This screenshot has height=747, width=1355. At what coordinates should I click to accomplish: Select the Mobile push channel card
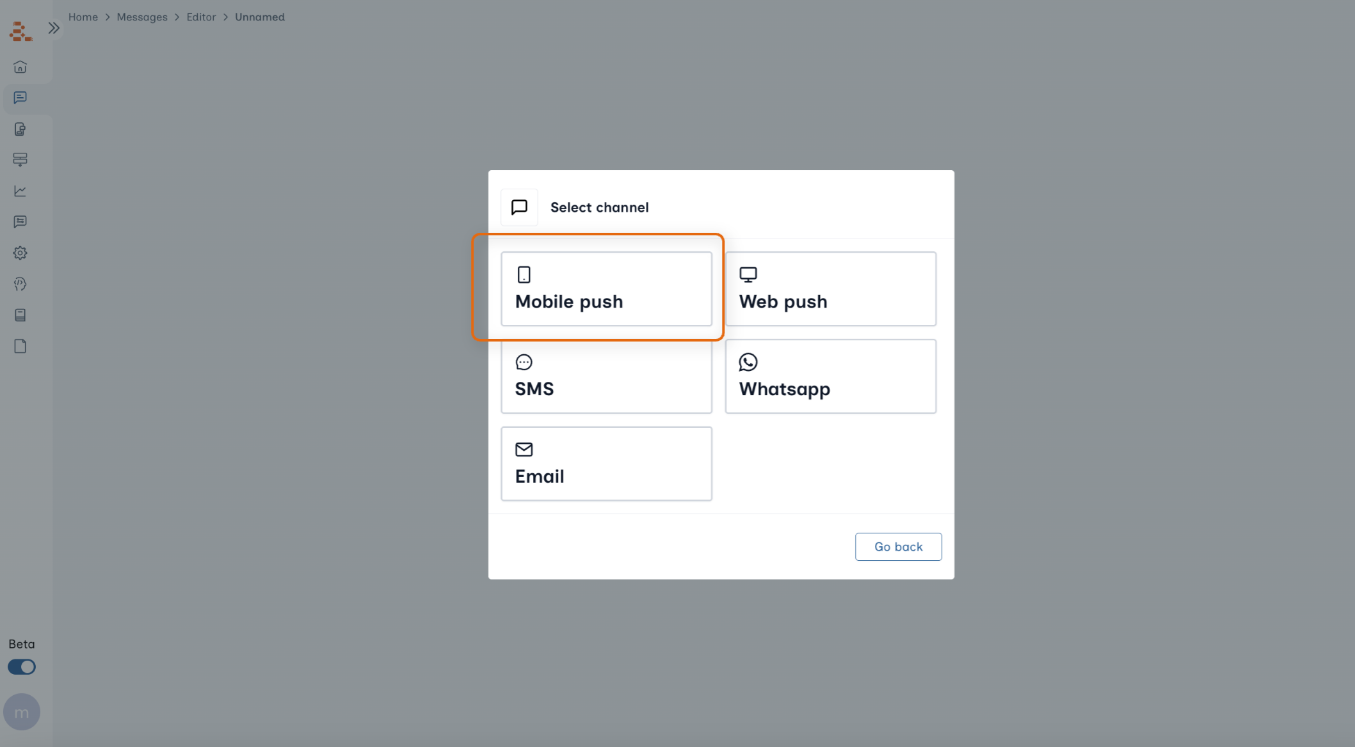click(x=606, y=288)
